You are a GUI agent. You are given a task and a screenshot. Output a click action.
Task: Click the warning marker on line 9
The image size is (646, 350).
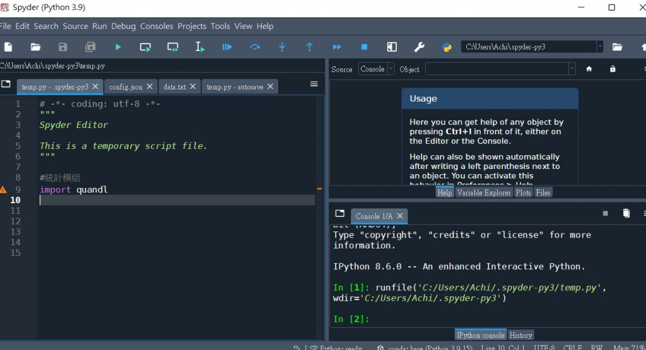(4, 189)
